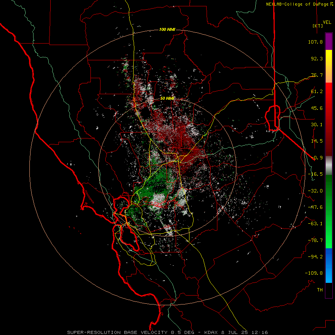Click the 50 NMI range ring label
Viewport: 335px width, 335px height.
(x=167, y=99)
